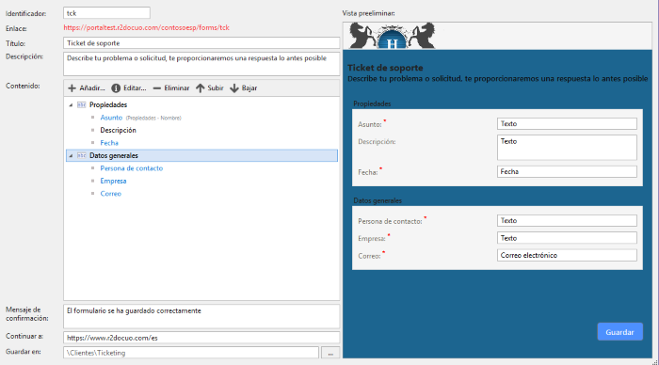Image resolution: width=659 pixels, height=365 pixels.
Task: Click the Añadir... toolbar label
Action: click(92, 88)
